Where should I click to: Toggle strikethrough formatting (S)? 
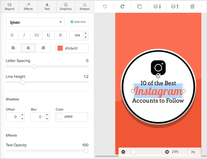60,35
